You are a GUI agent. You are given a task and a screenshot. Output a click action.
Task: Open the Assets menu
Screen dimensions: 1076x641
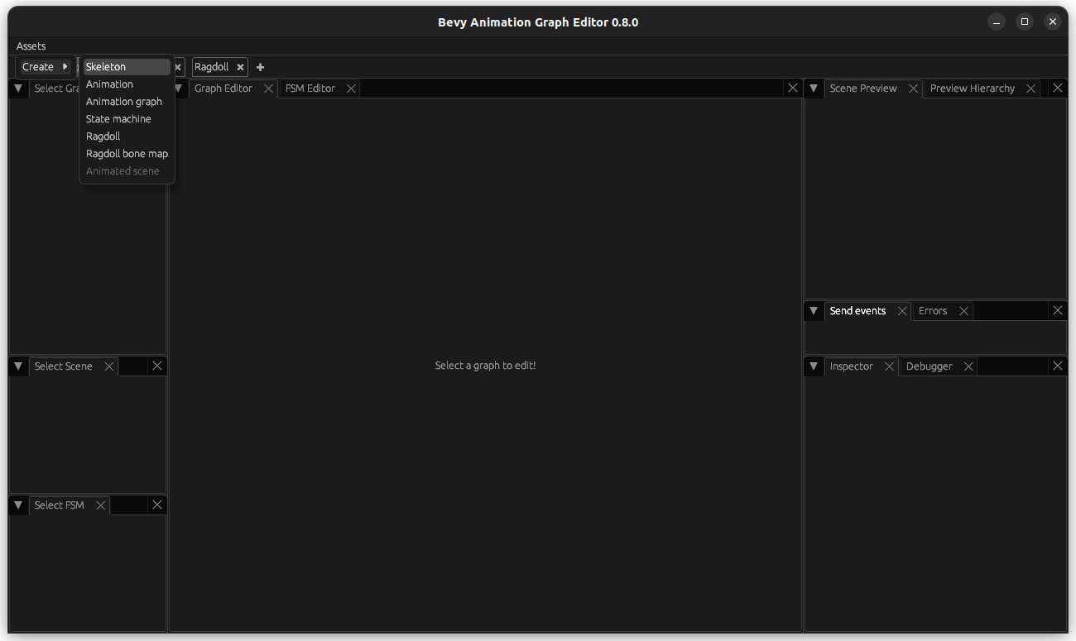(31, 45)
